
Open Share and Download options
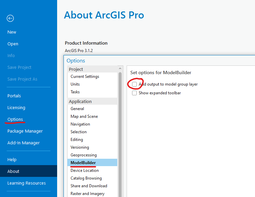(x=92, y=186)
